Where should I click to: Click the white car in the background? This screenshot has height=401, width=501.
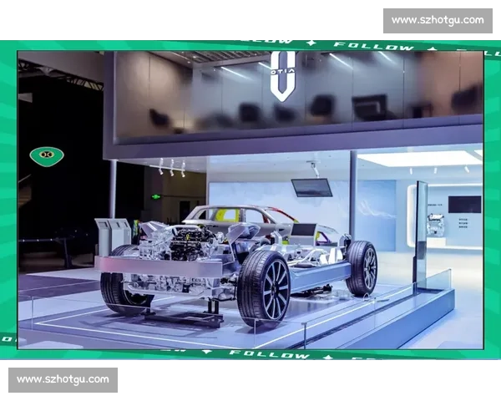[242, 217]
